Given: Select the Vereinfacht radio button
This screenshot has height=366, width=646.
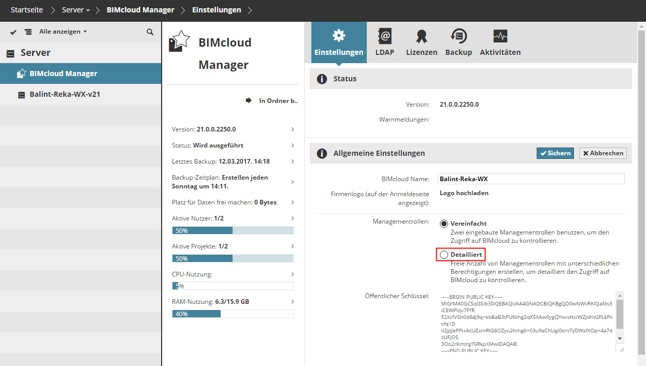Looking at the screenshot, I should click(444, 224).
